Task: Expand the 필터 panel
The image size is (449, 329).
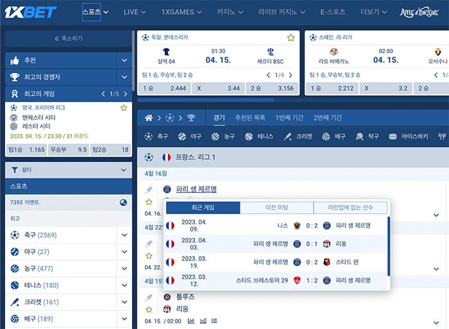Action: click(x=123, y=170)
